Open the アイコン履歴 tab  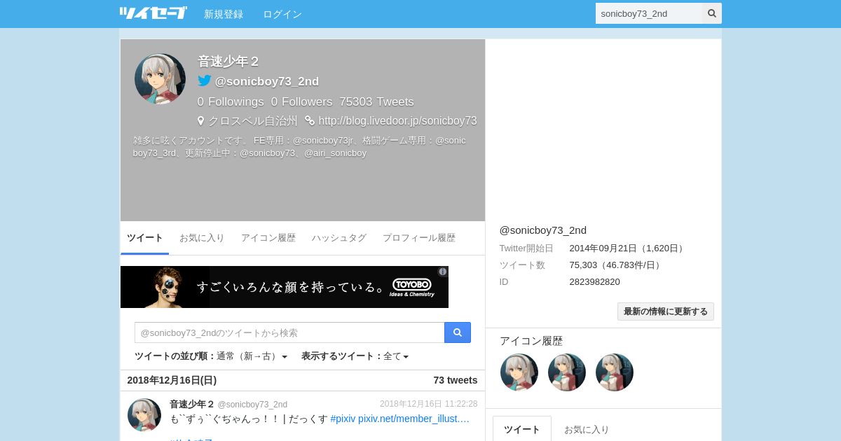pos(268,238)
